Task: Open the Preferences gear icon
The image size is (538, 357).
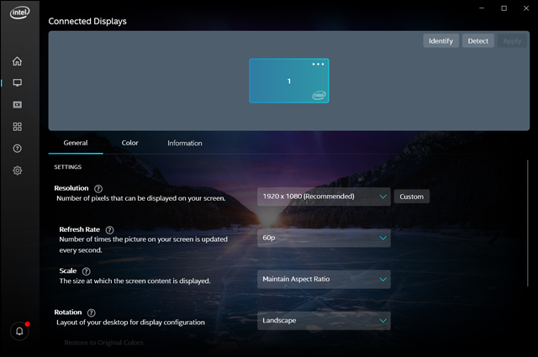Action: pyautogui.click(x=17, y=171)
